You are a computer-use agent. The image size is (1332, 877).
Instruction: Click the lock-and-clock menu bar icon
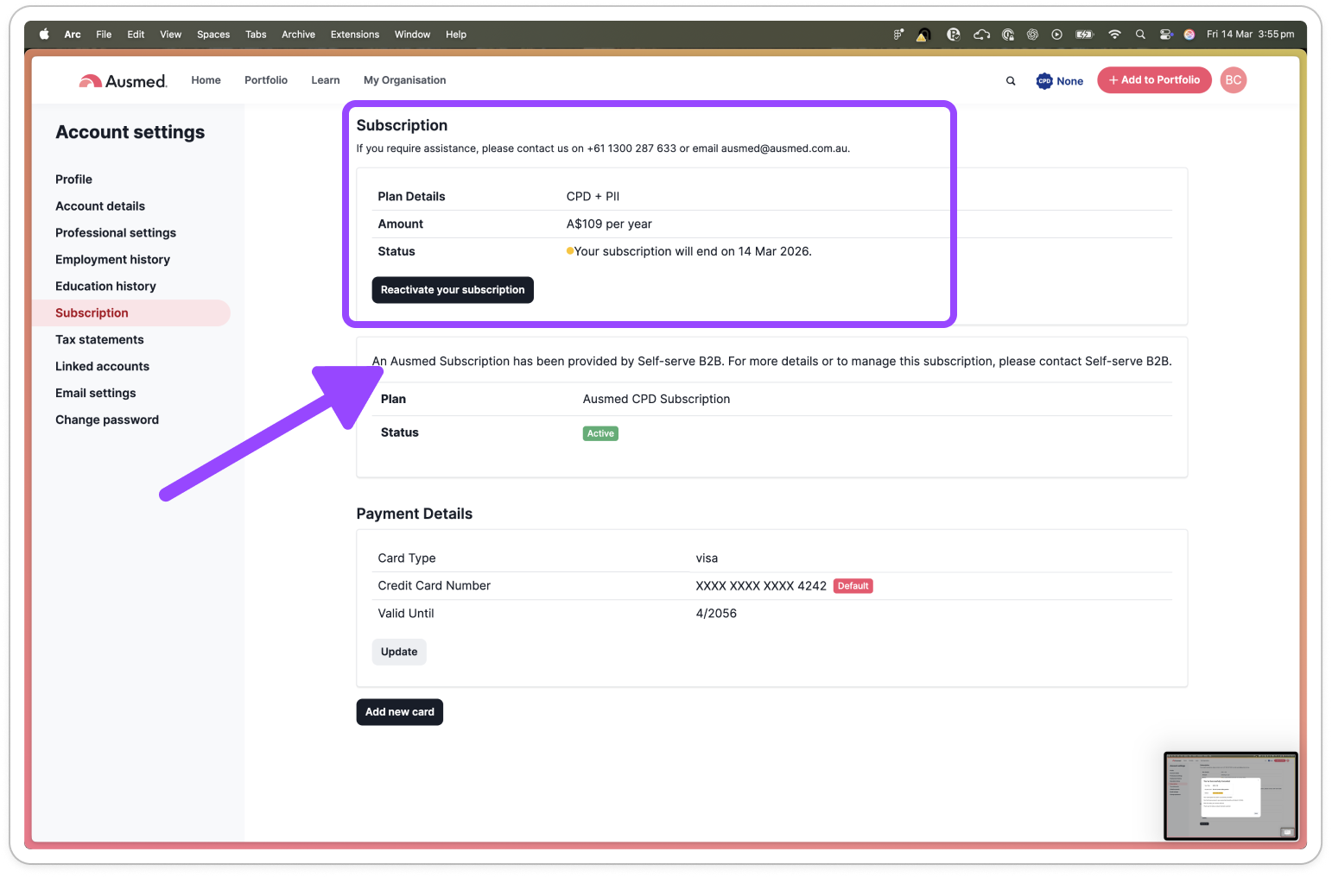point(1008,35)
